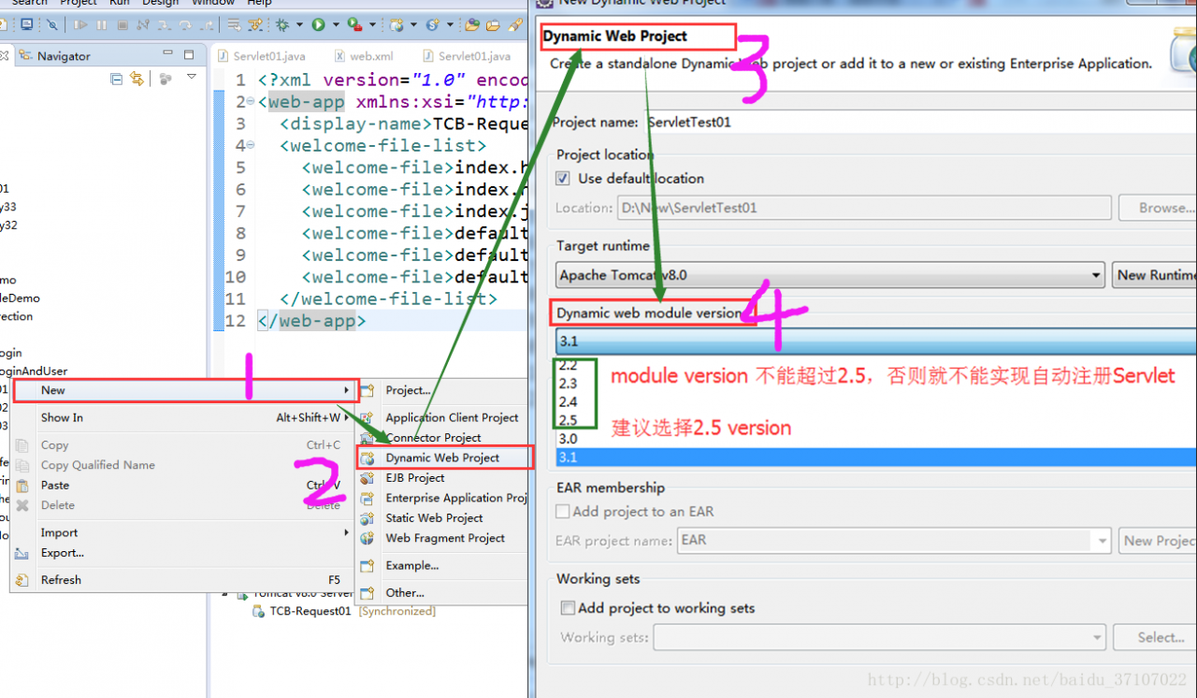1197x698 pixels.
Task: Maximize the Navigator view panel
Action: (189, 54)
